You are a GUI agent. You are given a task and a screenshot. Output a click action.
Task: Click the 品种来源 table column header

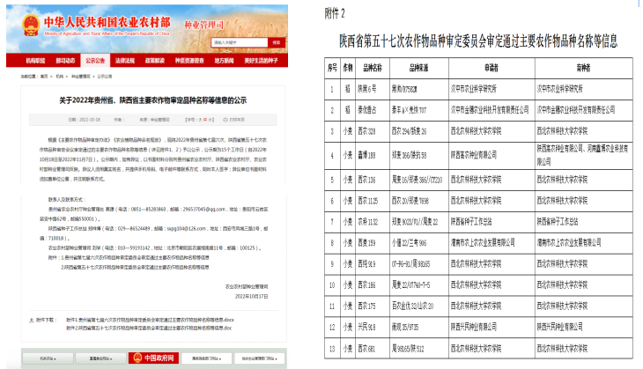pos(418,68)
